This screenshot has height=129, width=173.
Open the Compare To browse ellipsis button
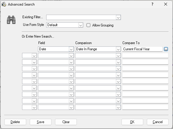tap(166, 49)
